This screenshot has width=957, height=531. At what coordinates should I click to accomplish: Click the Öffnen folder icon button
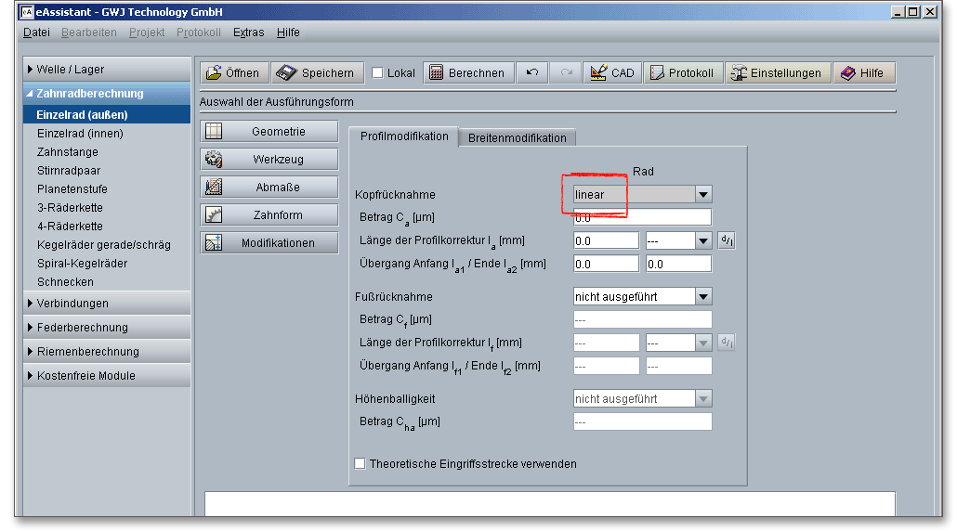233,73
